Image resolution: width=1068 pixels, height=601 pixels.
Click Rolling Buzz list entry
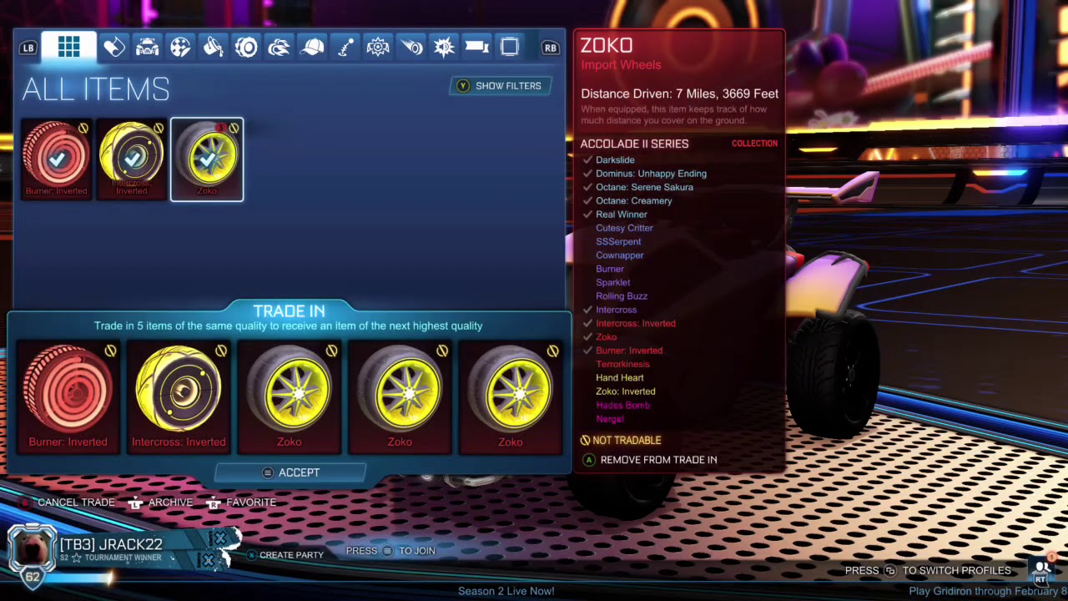tap(622, 296)
